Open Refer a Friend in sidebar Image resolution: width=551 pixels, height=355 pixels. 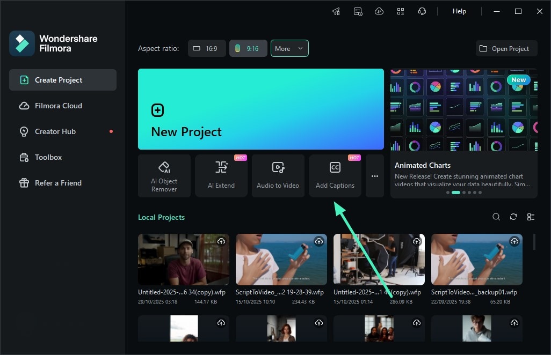pyautogui.click(x=62, y=183)
